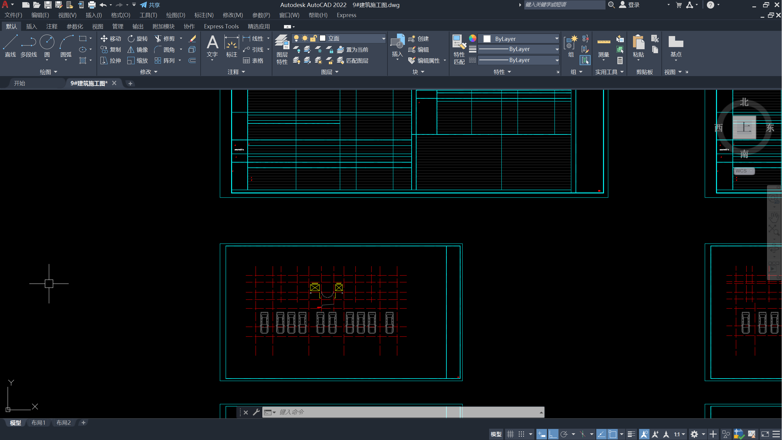Viewport: 782px width, 440px height.
Task: Activate the Fillet (圆角) tool
Action: tap(165, 50)
